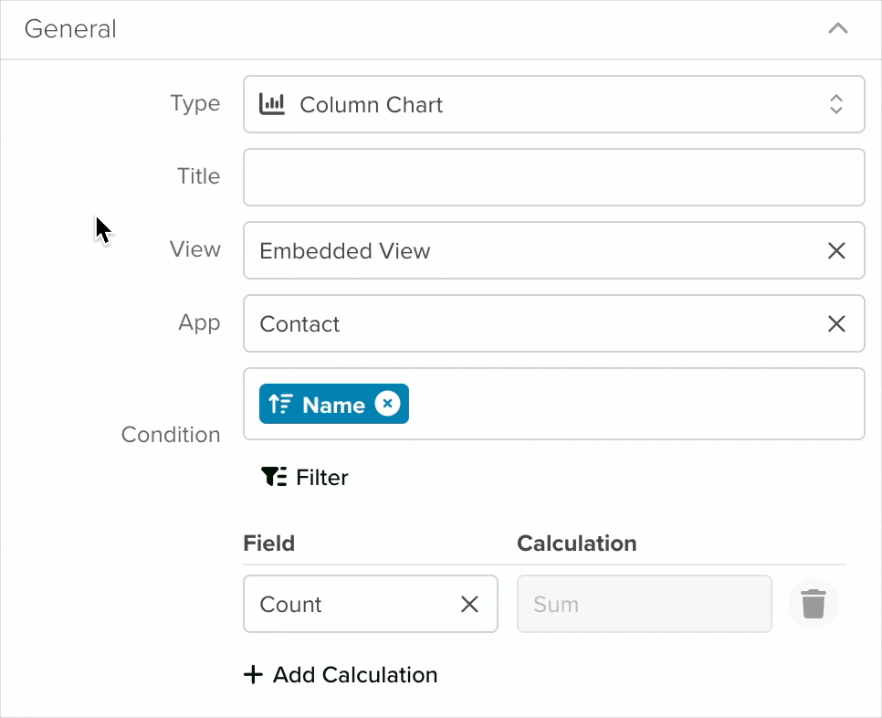Clear the Count field value
The height and width of the screenshot is (718, 882).
point(469,605)
